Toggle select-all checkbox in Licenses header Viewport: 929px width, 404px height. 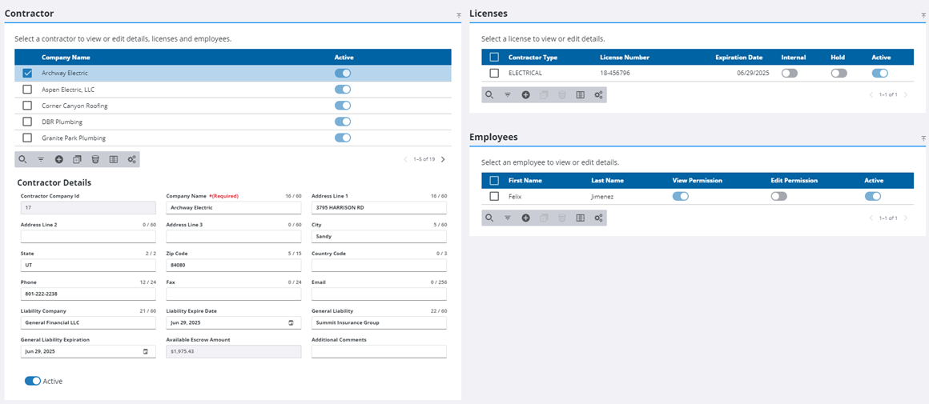point(494,58)
